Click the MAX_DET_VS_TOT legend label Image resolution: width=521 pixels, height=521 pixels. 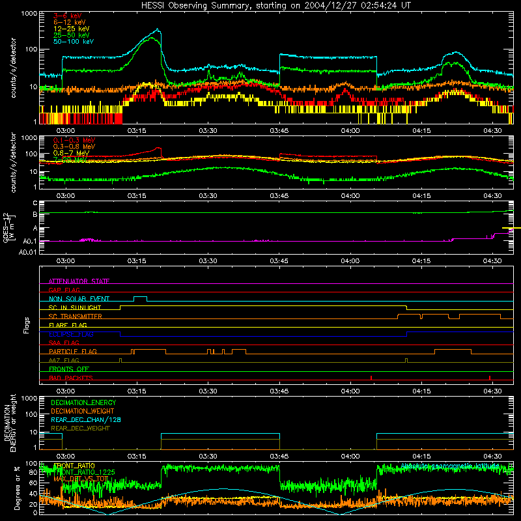[81, 479]
